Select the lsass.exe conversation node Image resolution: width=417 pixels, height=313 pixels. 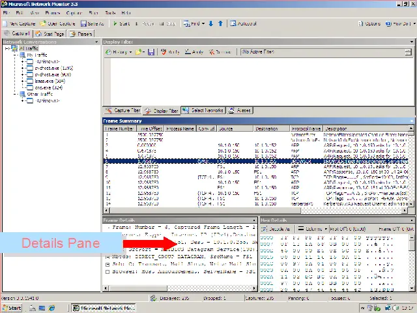coord(50,81)
